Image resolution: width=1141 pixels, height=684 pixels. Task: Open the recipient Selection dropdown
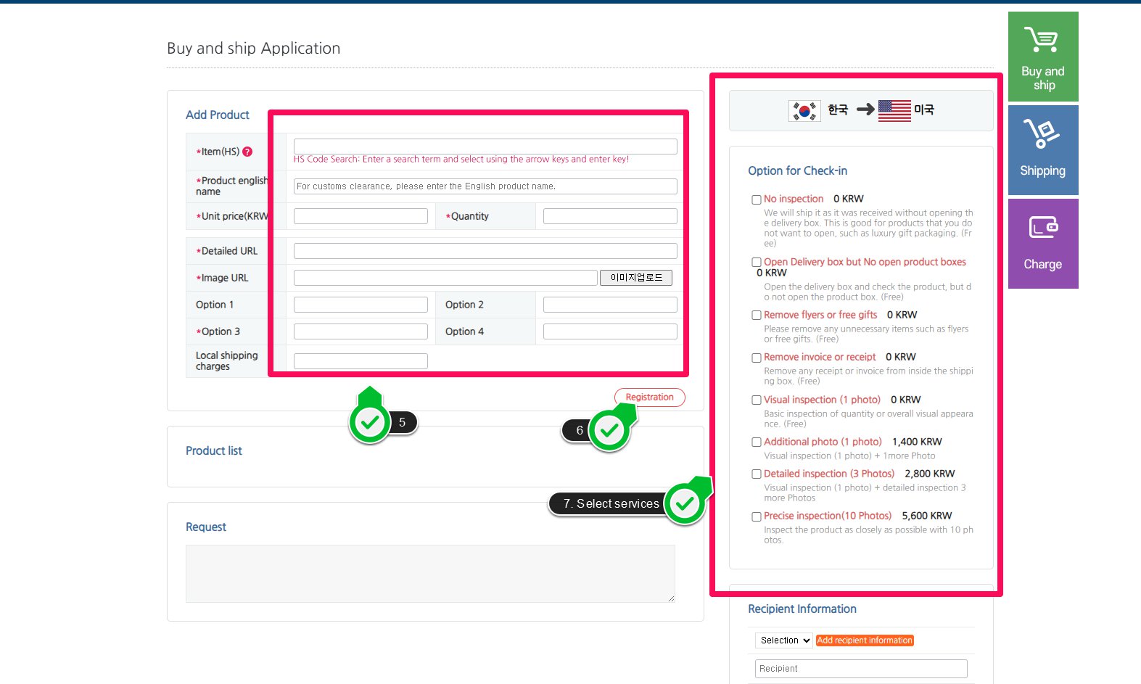(784, 640)
